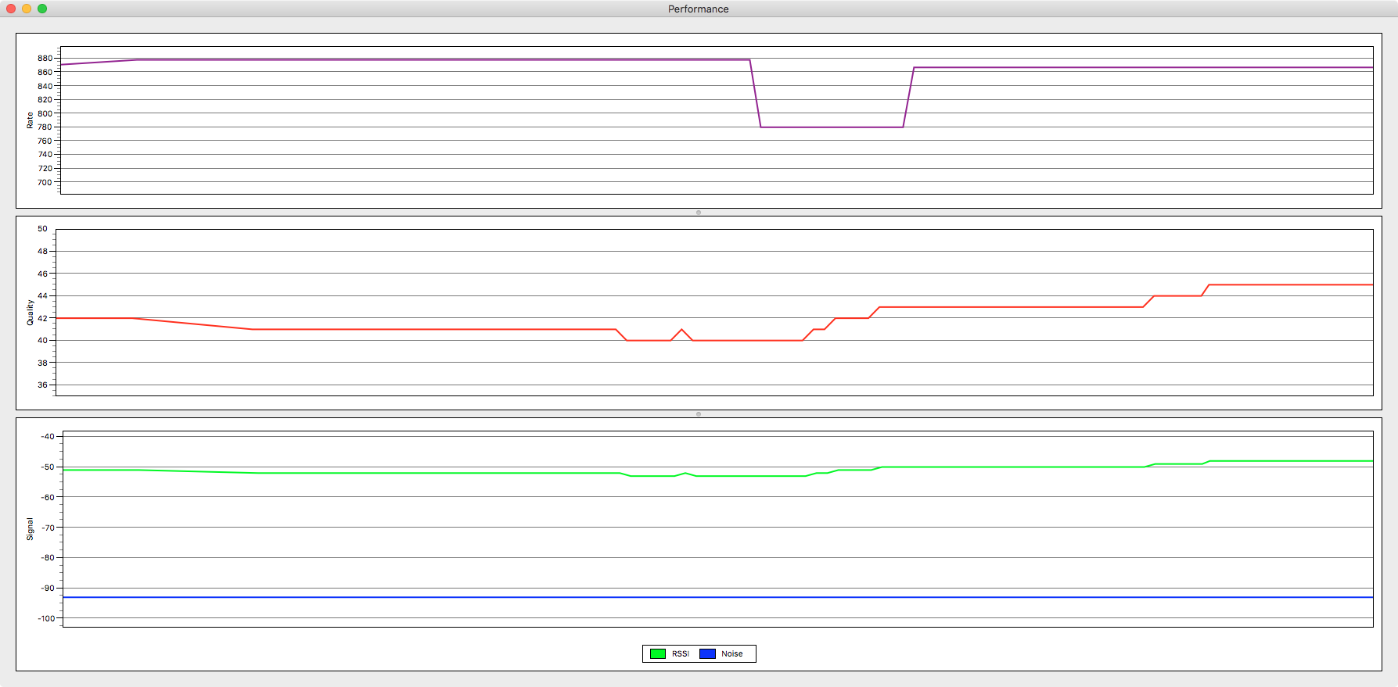Click the -90 tick on Signal axis
1398x687 pixels.
(48, 589)
